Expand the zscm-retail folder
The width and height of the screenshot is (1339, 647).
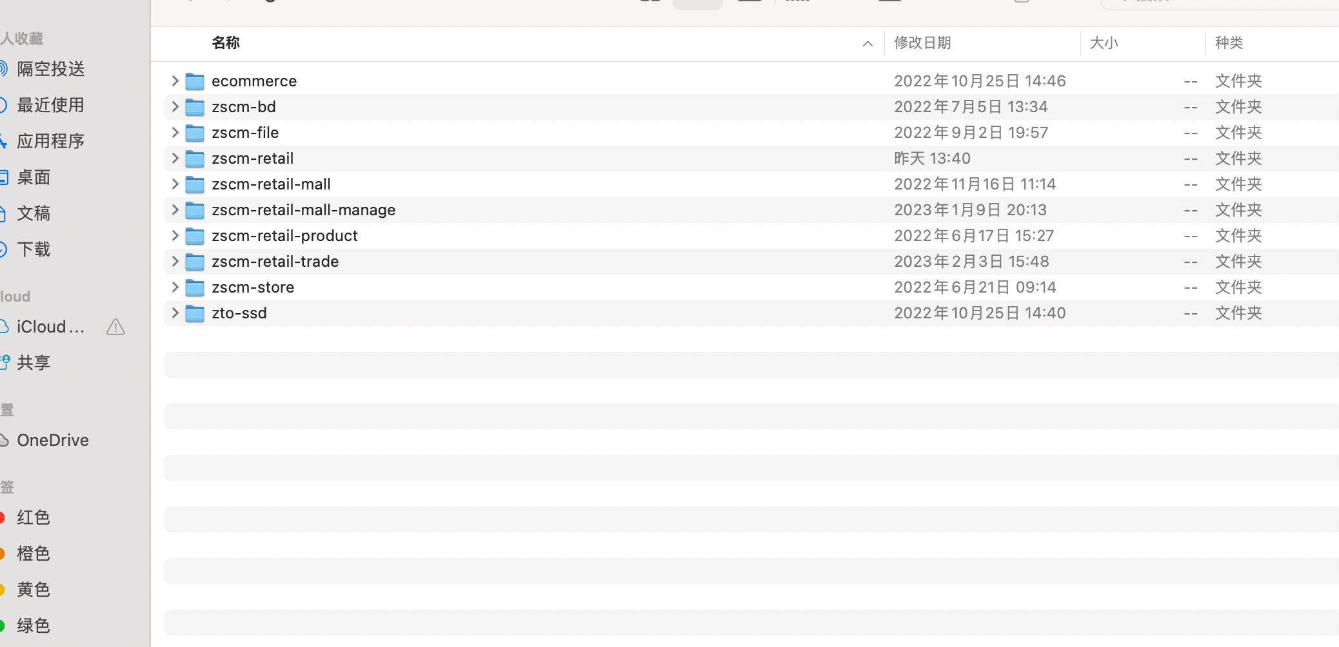[175, 158]
